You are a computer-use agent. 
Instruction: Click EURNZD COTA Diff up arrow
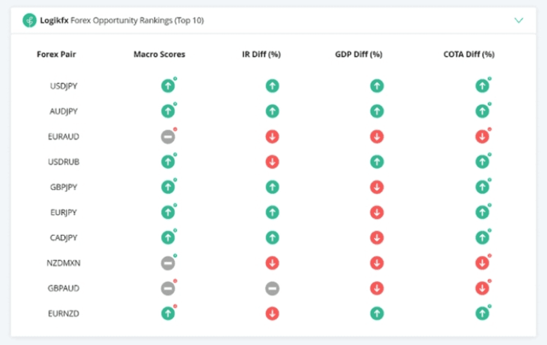click(482, 314)
